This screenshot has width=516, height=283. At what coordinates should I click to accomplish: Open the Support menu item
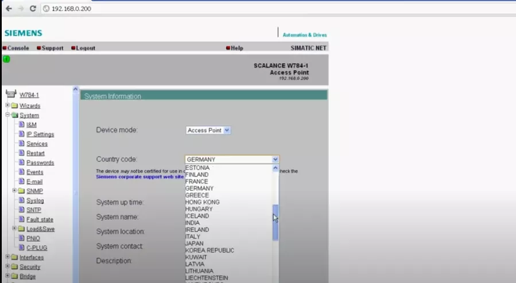[52, 48]
